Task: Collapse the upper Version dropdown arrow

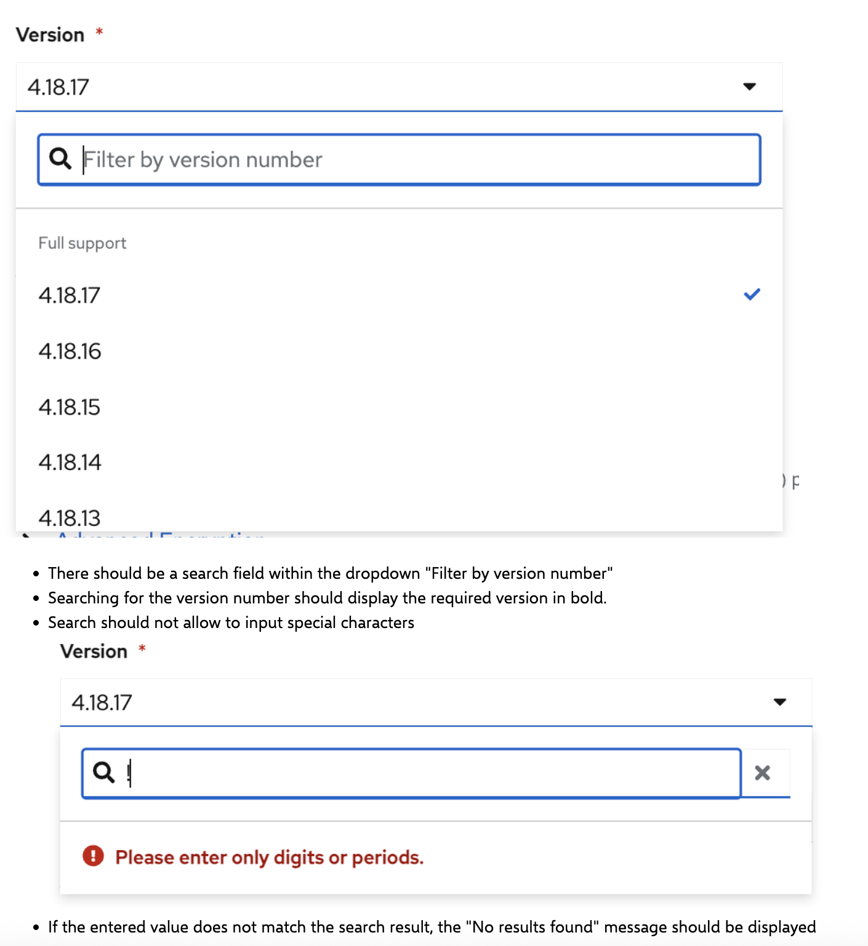Action: click(749, 87)
